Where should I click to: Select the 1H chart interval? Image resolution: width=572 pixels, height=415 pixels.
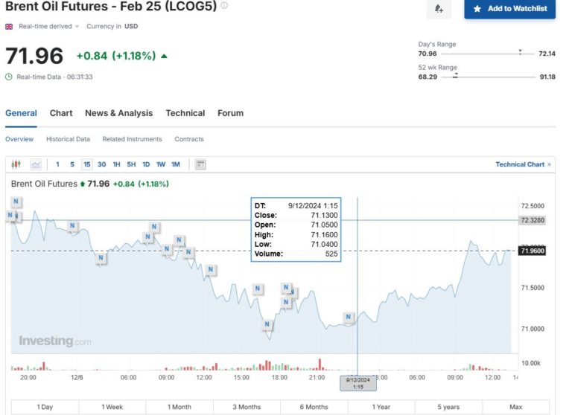point(116,164)
